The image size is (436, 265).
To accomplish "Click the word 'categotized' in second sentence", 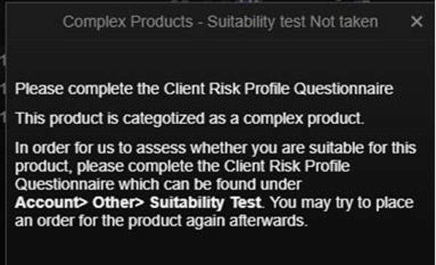I will pos(164,119).
